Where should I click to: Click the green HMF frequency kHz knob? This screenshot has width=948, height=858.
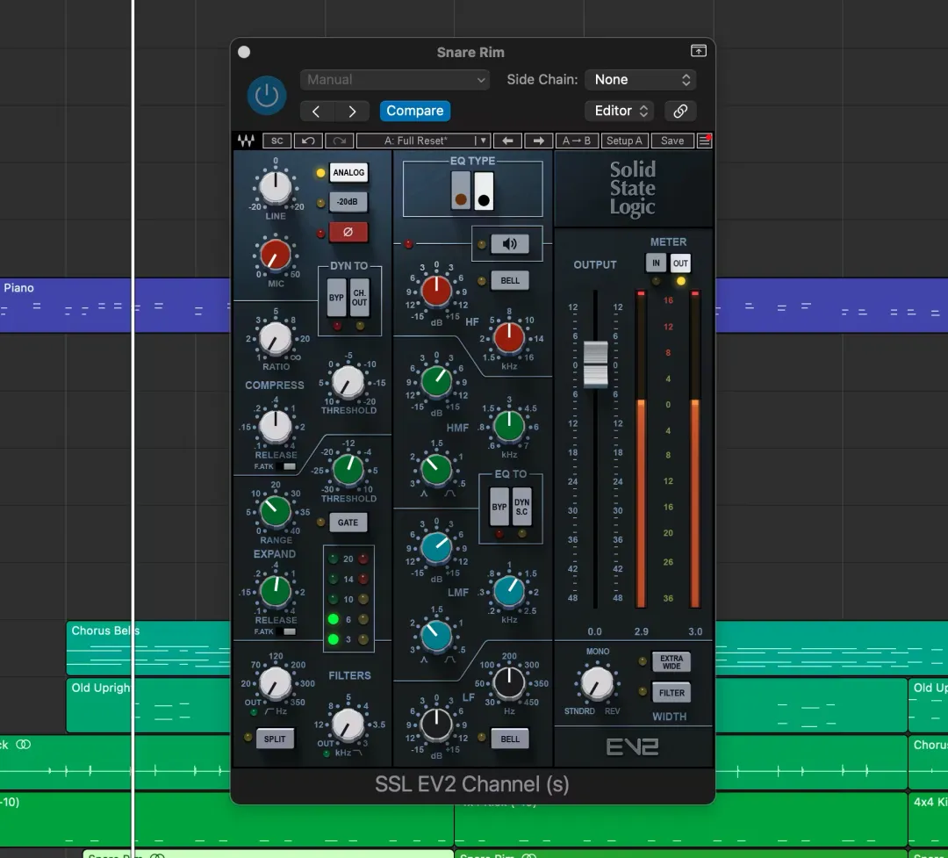tap(509, 425)
